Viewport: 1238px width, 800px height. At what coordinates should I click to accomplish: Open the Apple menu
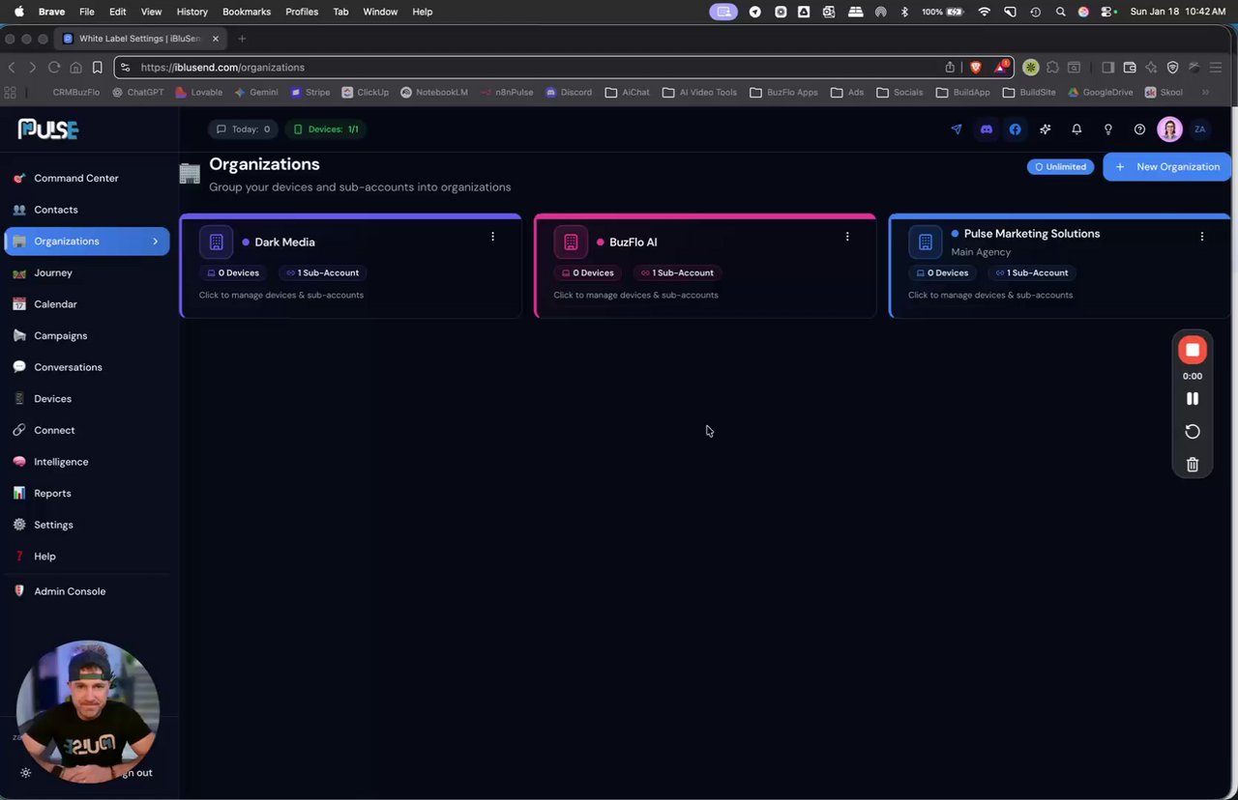(18, 12)
